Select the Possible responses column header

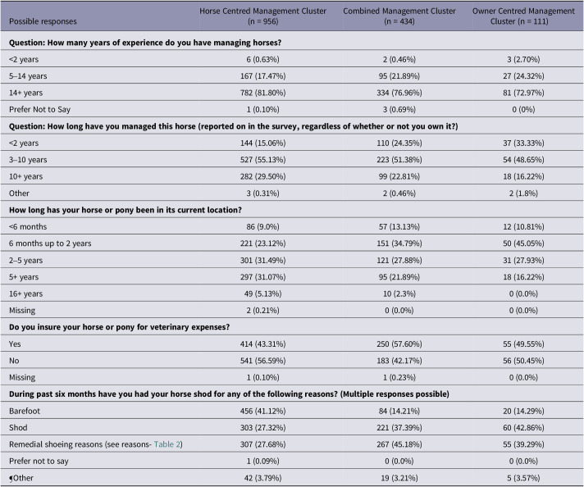[43, 21]
